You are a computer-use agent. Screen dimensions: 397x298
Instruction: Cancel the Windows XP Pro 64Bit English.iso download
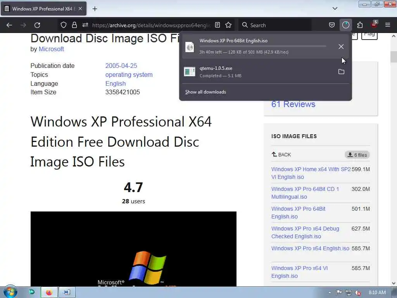pos(341,47)
